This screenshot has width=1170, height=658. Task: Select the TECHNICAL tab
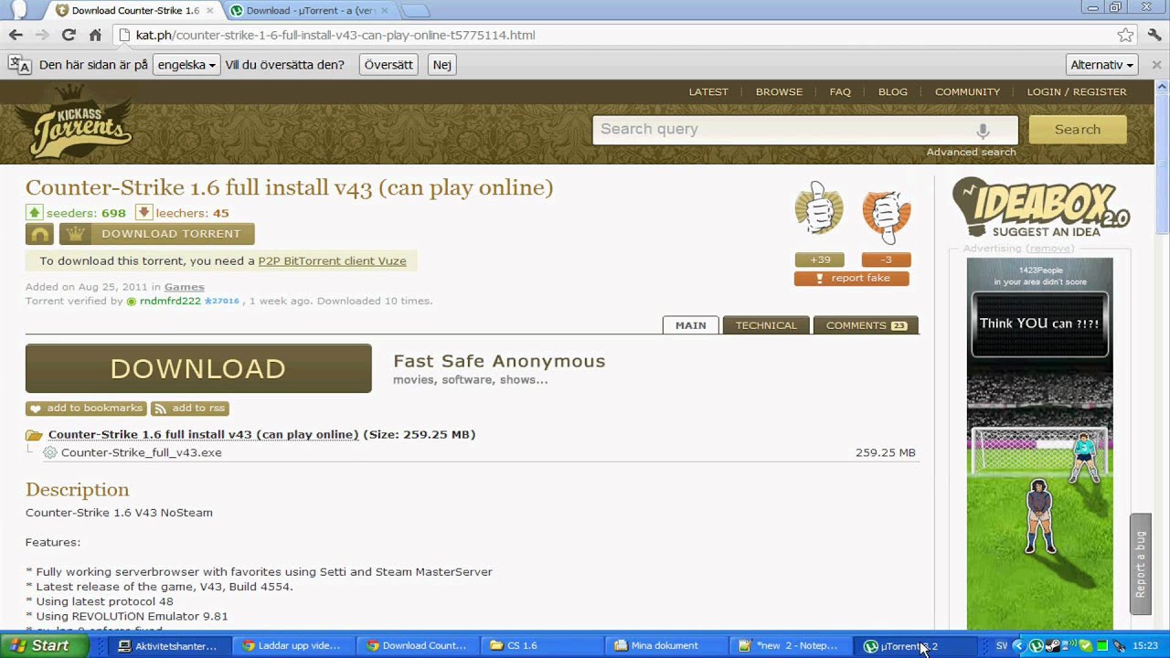[766, 325]
